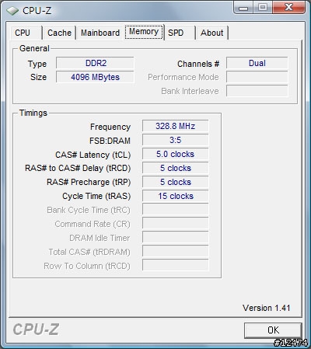This screenshot has height=349, width=311.
Task: Click the CAS# Latency (tCL) label
Action: pos(93,155)
